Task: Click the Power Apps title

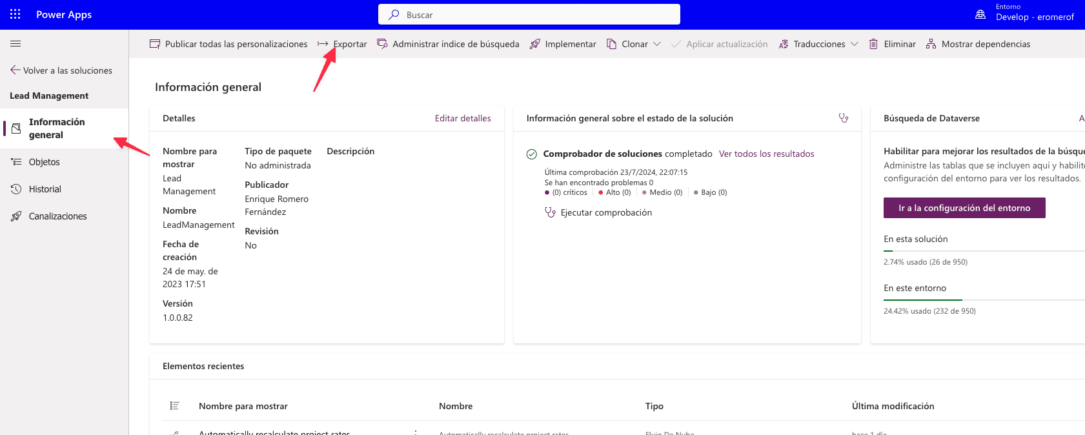Action: click(64, 14)
